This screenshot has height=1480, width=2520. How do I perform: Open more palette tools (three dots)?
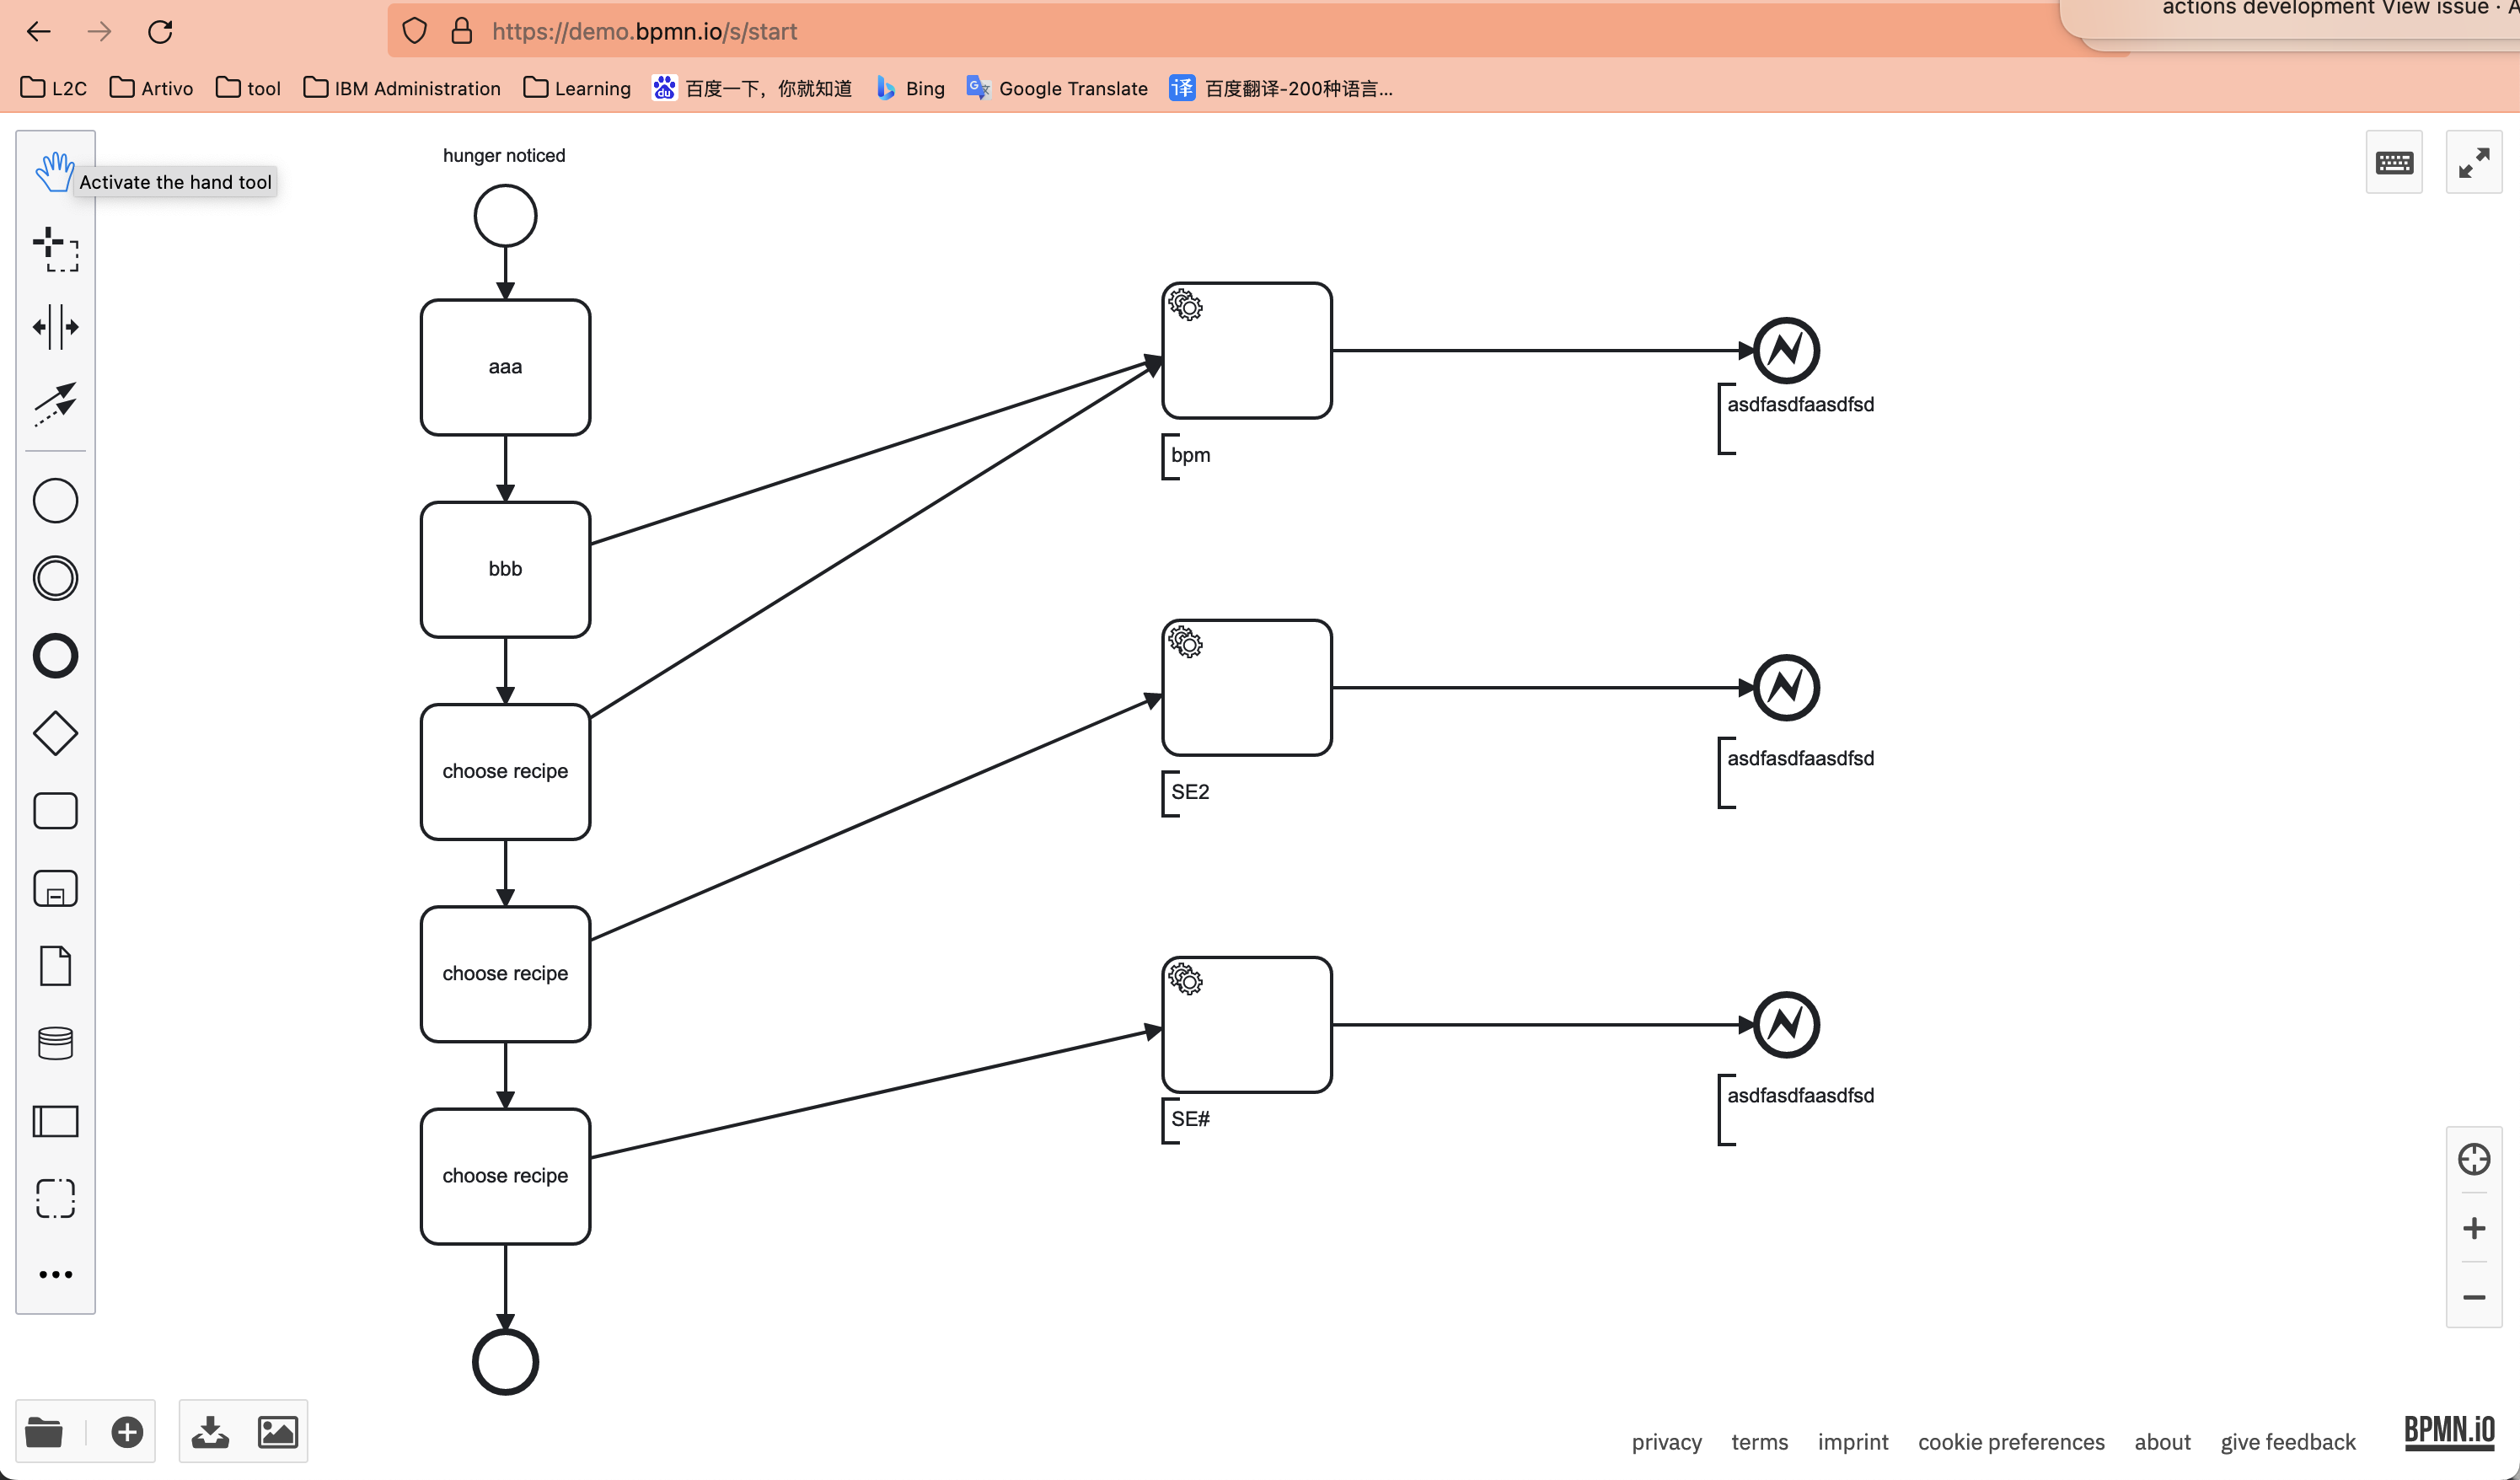point(55,1274)
